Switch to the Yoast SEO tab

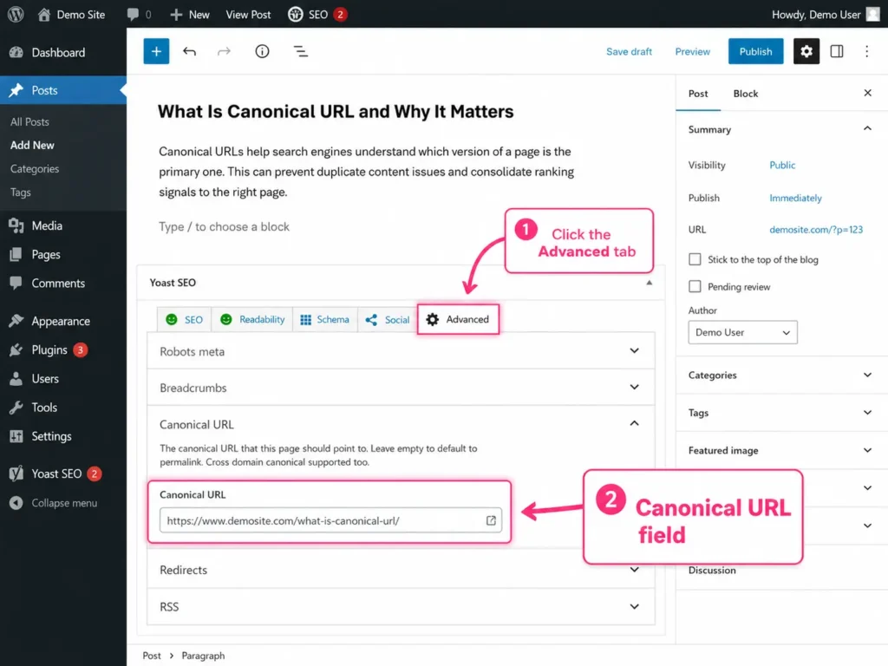click(184, 319)
